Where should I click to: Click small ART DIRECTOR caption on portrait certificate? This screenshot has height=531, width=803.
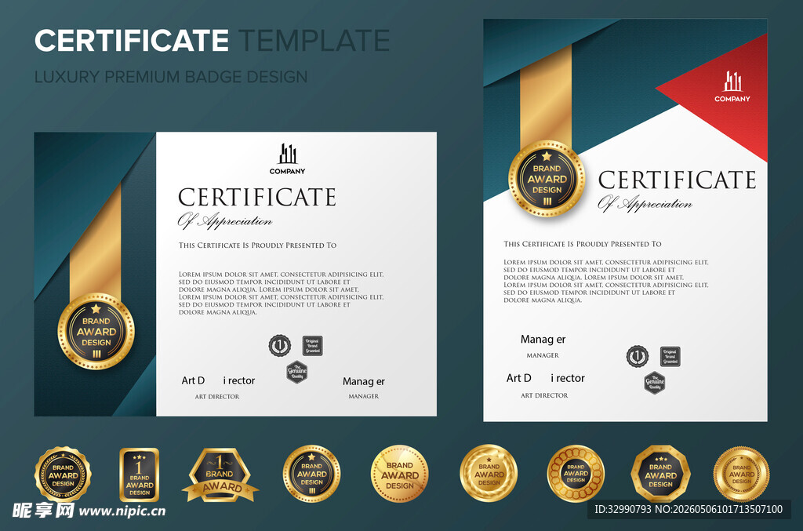coord(544,395)
